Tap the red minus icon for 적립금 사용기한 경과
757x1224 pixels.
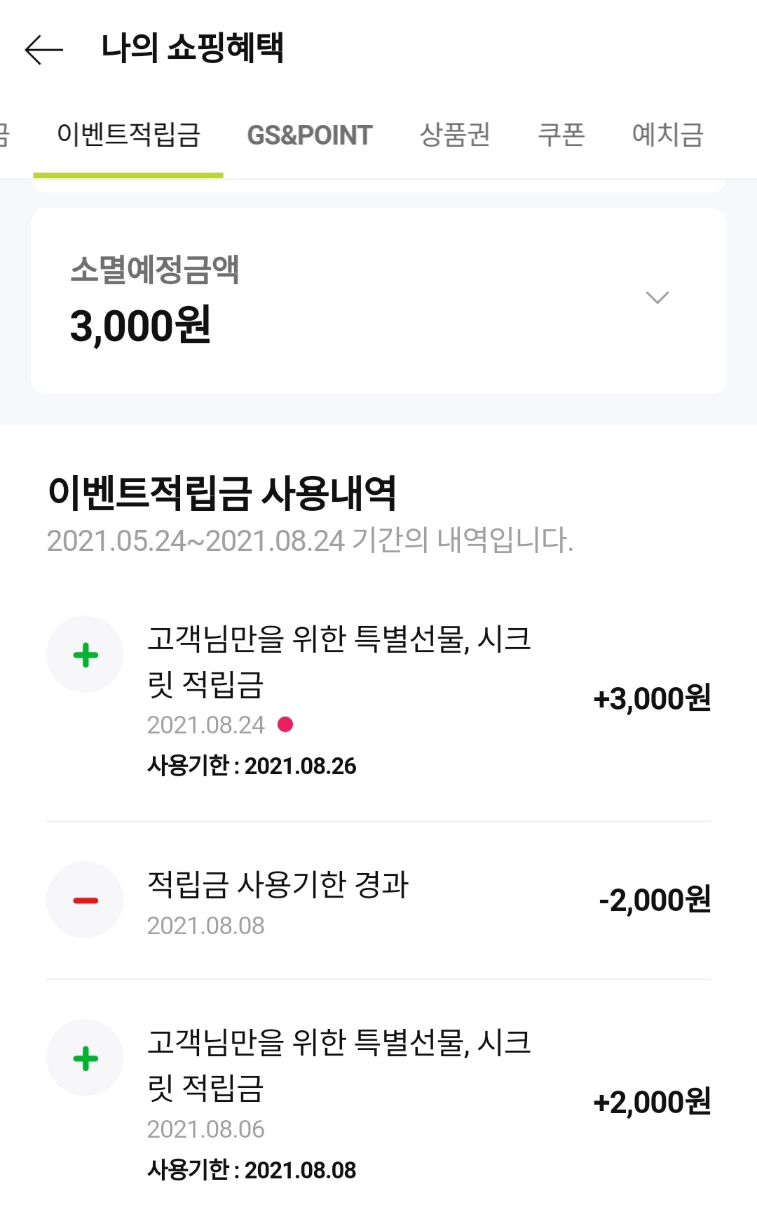85,900
